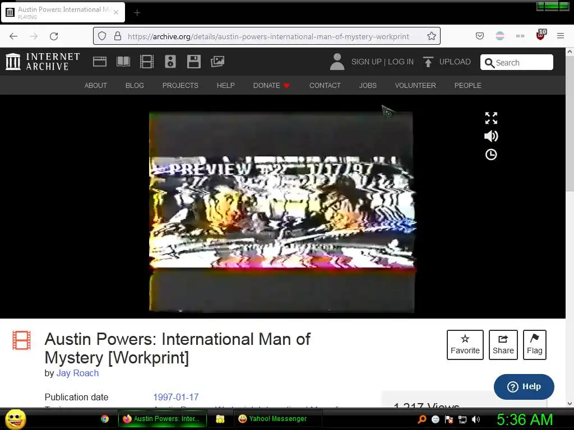
Task: Click LOG IN link
Action: [x=401, y=62]
